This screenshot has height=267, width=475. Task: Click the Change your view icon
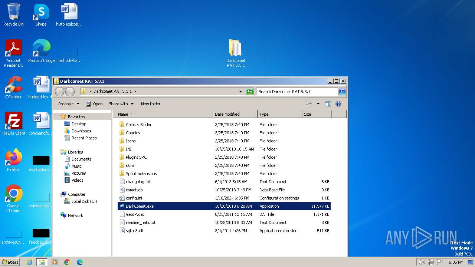point(309,104)
